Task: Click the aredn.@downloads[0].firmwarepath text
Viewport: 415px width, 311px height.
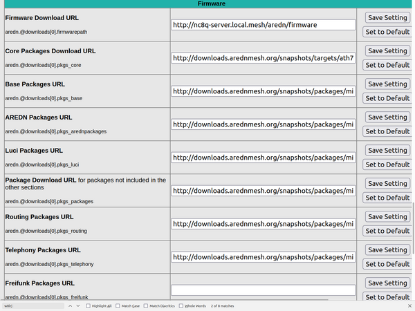Action: pos(46,32)
